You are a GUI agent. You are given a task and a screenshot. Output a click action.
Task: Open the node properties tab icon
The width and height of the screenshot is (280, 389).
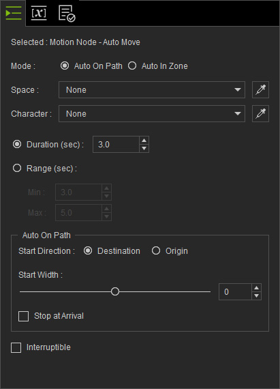click(13, 13)
